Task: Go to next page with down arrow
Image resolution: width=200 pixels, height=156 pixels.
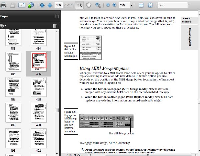Action: 50,5
